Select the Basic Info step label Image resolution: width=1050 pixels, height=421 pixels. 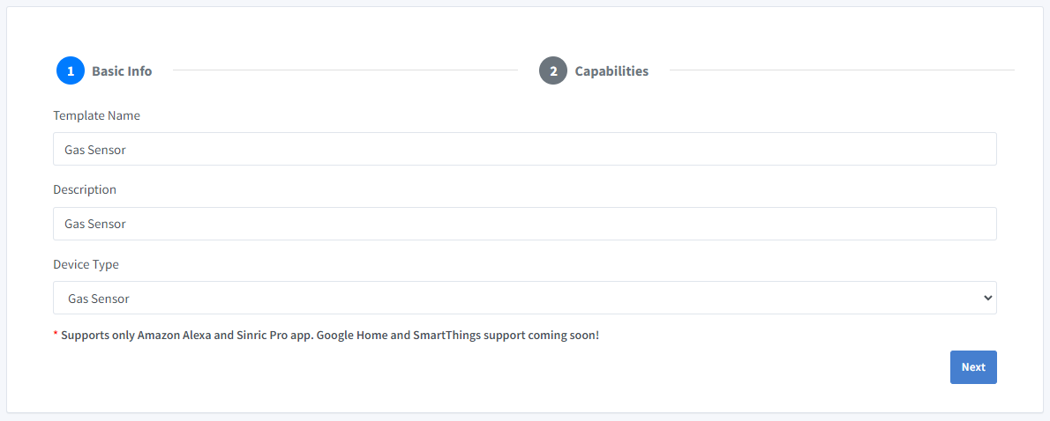122,71
